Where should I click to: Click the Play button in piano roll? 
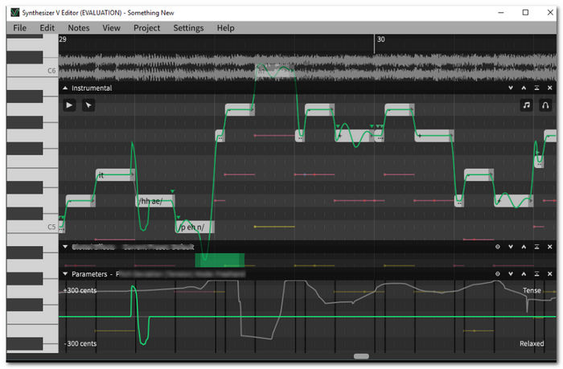click(x=69, y=105)
